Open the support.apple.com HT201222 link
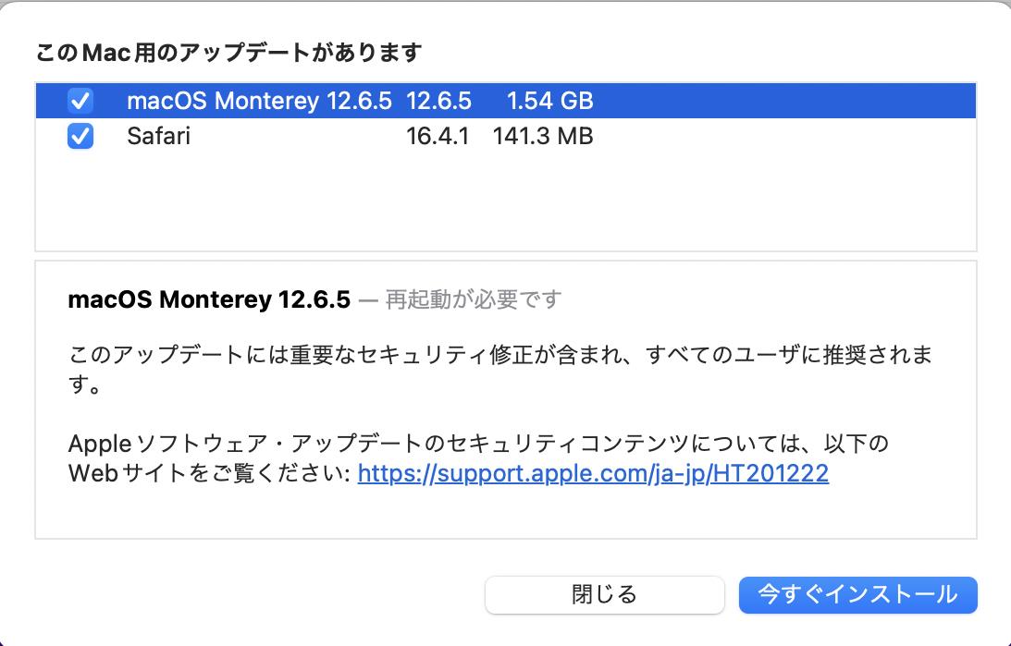1011x646 pixels. point(593,473)
